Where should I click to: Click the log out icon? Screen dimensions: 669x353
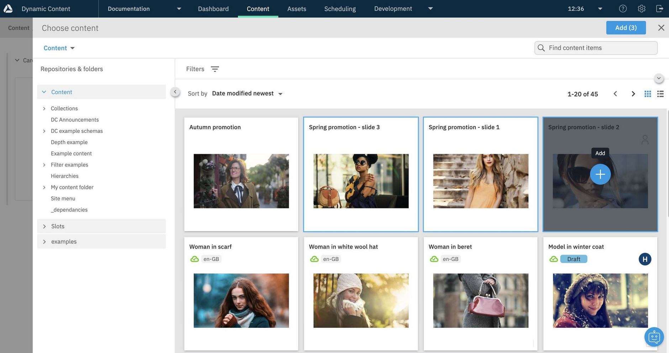tap(659, 9)
